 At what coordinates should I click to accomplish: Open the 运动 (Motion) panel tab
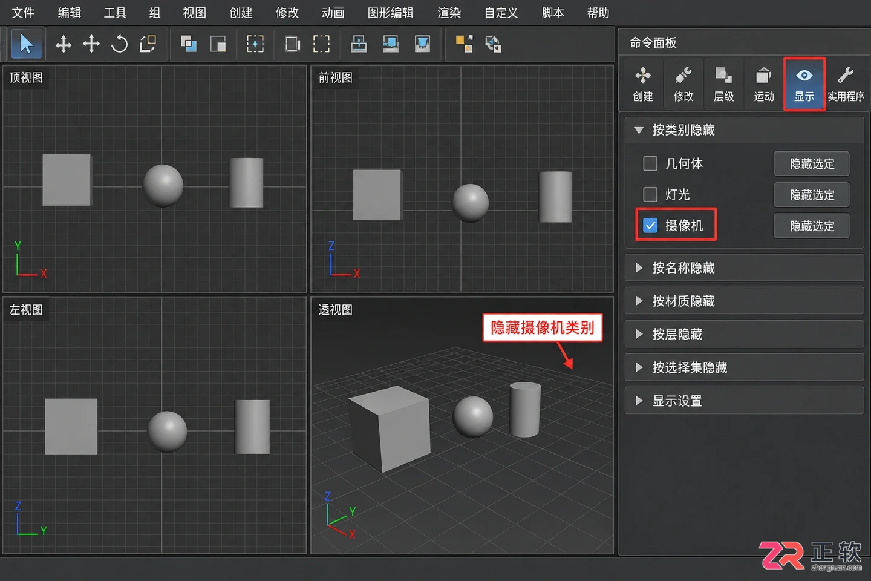pyautogui.click(x=764, y=84)
